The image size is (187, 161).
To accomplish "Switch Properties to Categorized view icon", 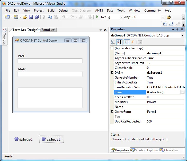I will click(x=113, y=42).
